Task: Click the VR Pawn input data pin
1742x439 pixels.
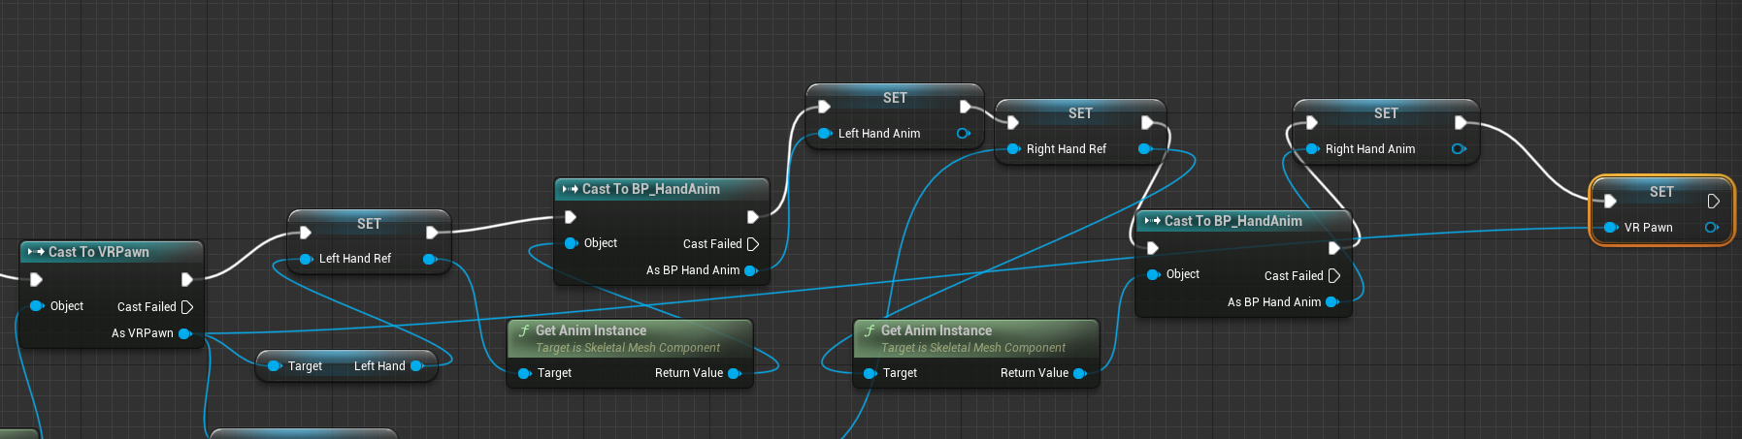Action: 1611,228
